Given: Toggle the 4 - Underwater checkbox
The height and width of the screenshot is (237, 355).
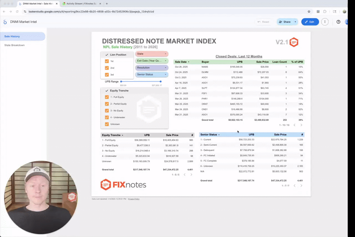Looking at the screenshot, I should (x=107, y=117).
